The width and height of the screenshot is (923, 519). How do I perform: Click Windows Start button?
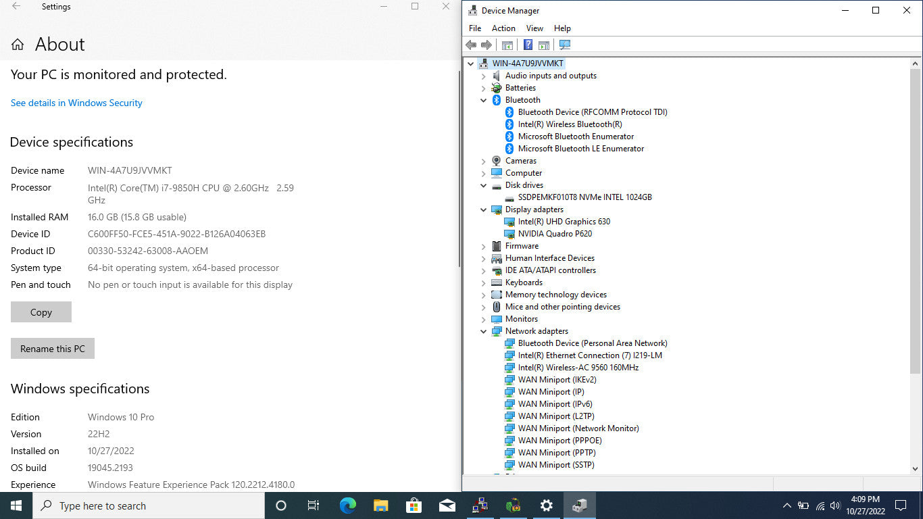pos(16,505)
